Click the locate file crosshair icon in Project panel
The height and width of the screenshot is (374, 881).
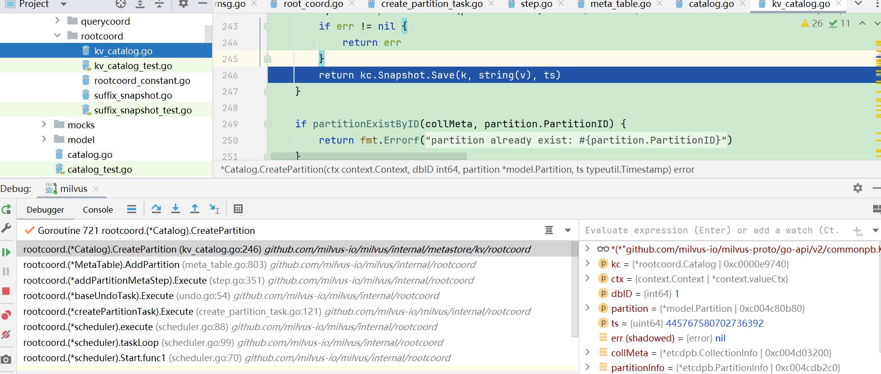coord(120,4)
